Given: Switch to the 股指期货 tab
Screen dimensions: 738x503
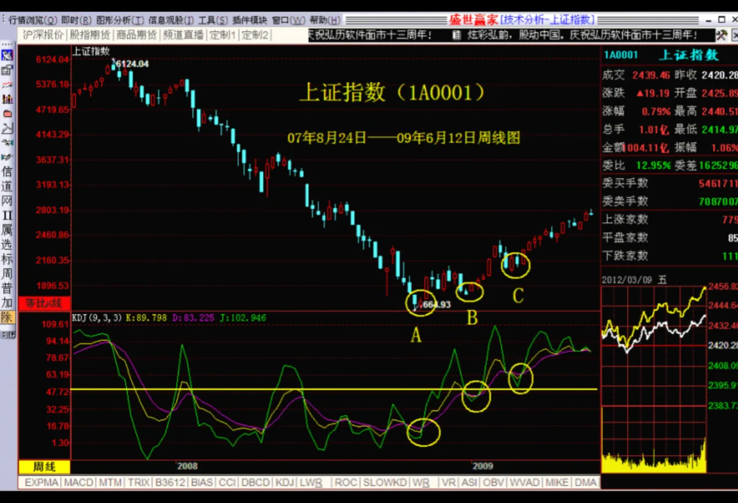Looking at the screenshot, I should pos(90,35).
